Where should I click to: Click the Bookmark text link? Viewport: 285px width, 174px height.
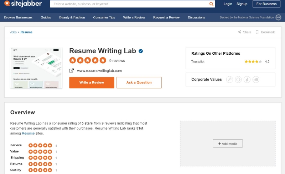(268, 32)
